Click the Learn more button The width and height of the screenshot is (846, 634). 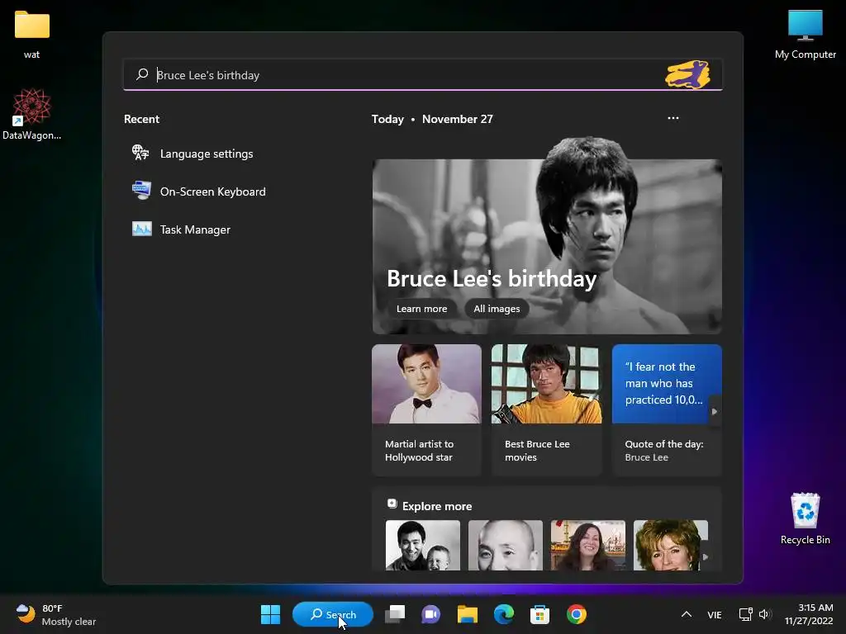(422, 309)
